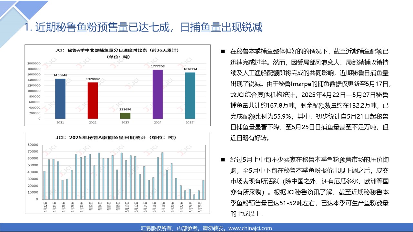Click the second square bullet marker
This screenshot has height=232, width=413.
[x=223, y=159]
